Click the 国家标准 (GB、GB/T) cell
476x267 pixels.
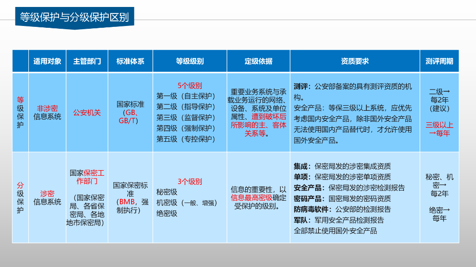click(130, 112)
